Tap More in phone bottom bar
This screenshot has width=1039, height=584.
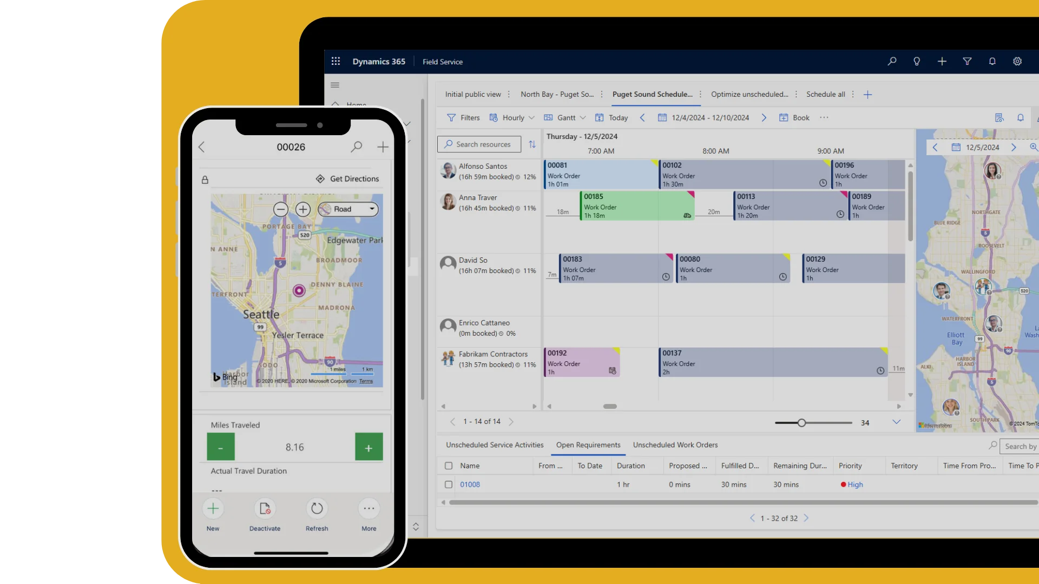pos(369,515)
